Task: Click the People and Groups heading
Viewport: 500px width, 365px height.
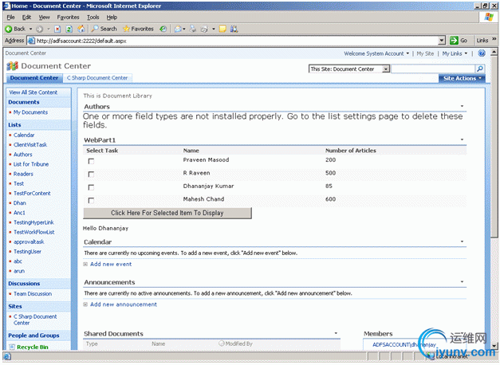Action: pyautogui.click(x=33, y=336)
